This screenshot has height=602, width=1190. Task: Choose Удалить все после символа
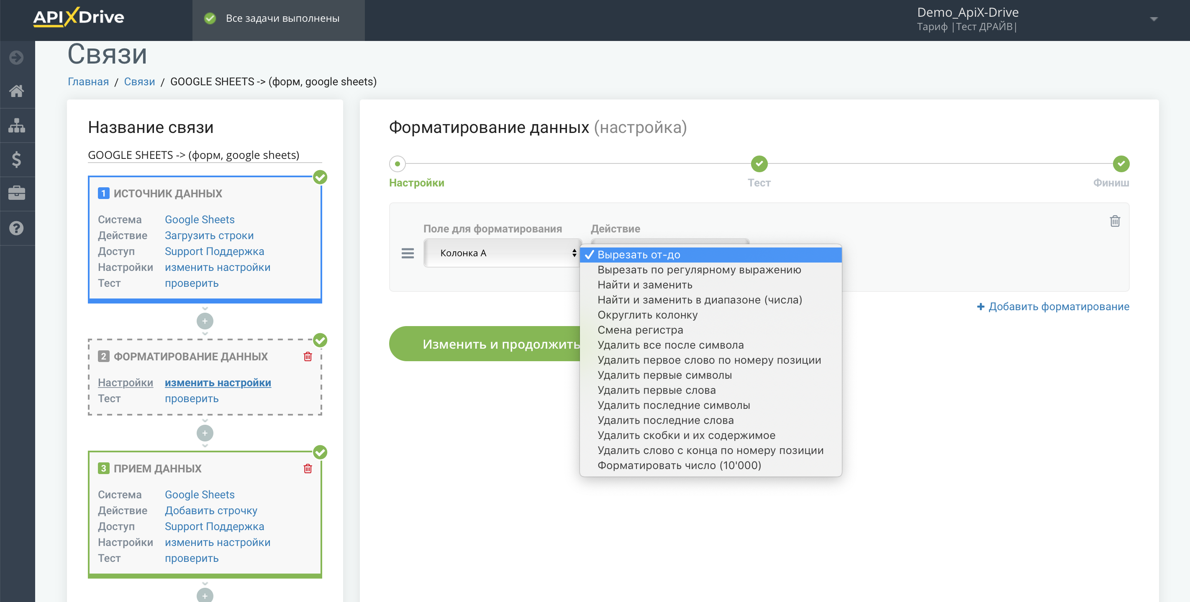coord(710,345)
